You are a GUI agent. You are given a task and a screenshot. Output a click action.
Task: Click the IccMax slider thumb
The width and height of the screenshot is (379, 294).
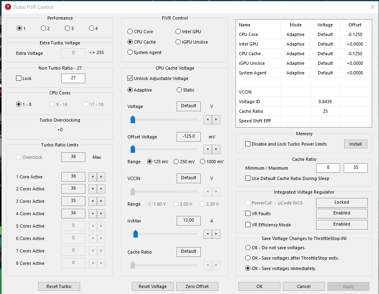point(135,234)
